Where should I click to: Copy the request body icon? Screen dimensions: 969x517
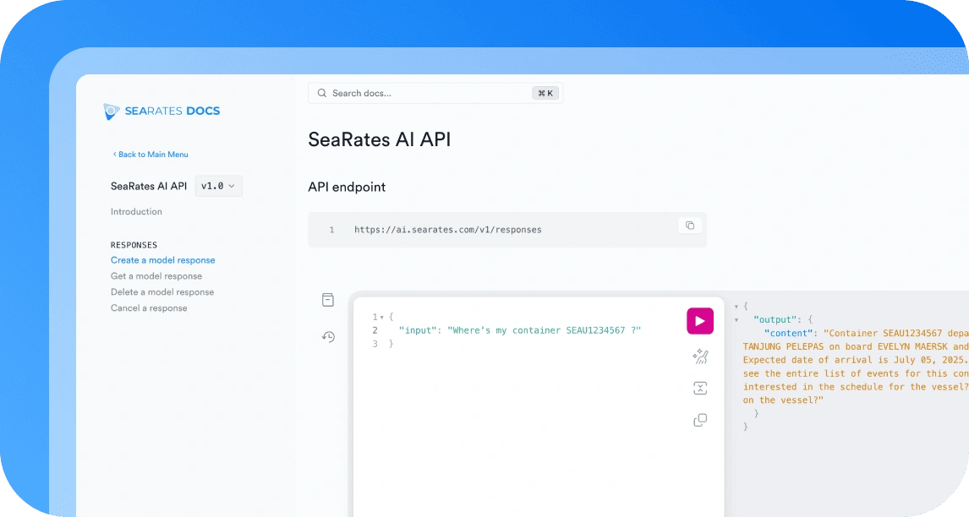tap(700, 420)
